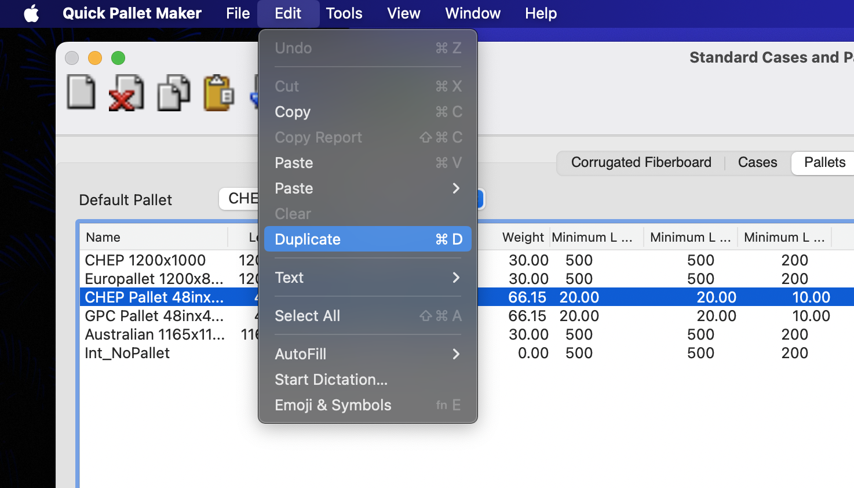Click the paste clipboard toolbar icon

pos(219,92)
